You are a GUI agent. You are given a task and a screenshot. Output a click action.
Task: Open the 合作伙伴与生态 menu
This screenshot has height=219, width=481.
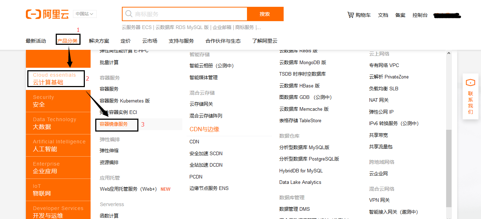tap(223, 41)
